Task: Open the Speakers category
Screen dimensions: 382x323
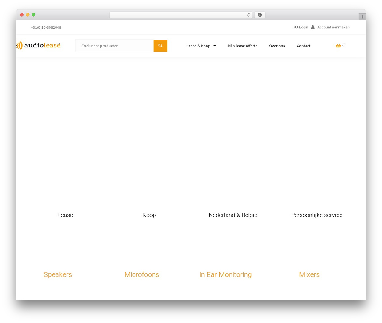Action: click(x=58, y=274)
